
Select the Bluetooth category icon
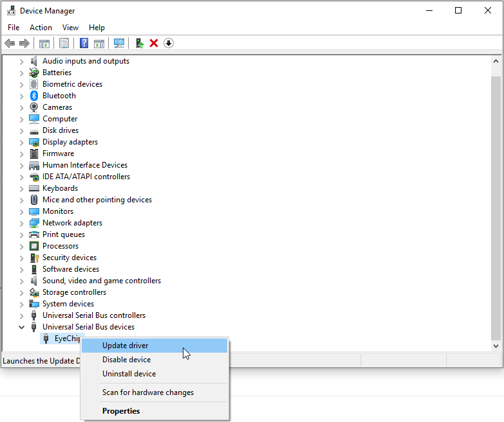(x=34, y=96)
